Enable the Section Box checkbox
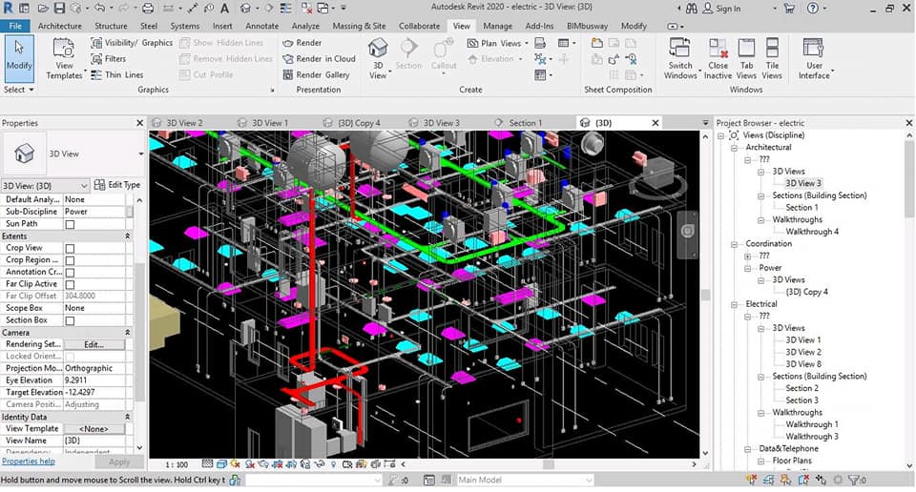This screenshot has height=492, width=916. coord(70,320)
